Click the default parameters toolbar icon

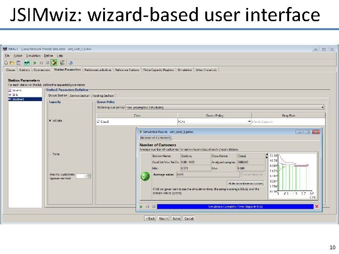(x=62, y=63)
